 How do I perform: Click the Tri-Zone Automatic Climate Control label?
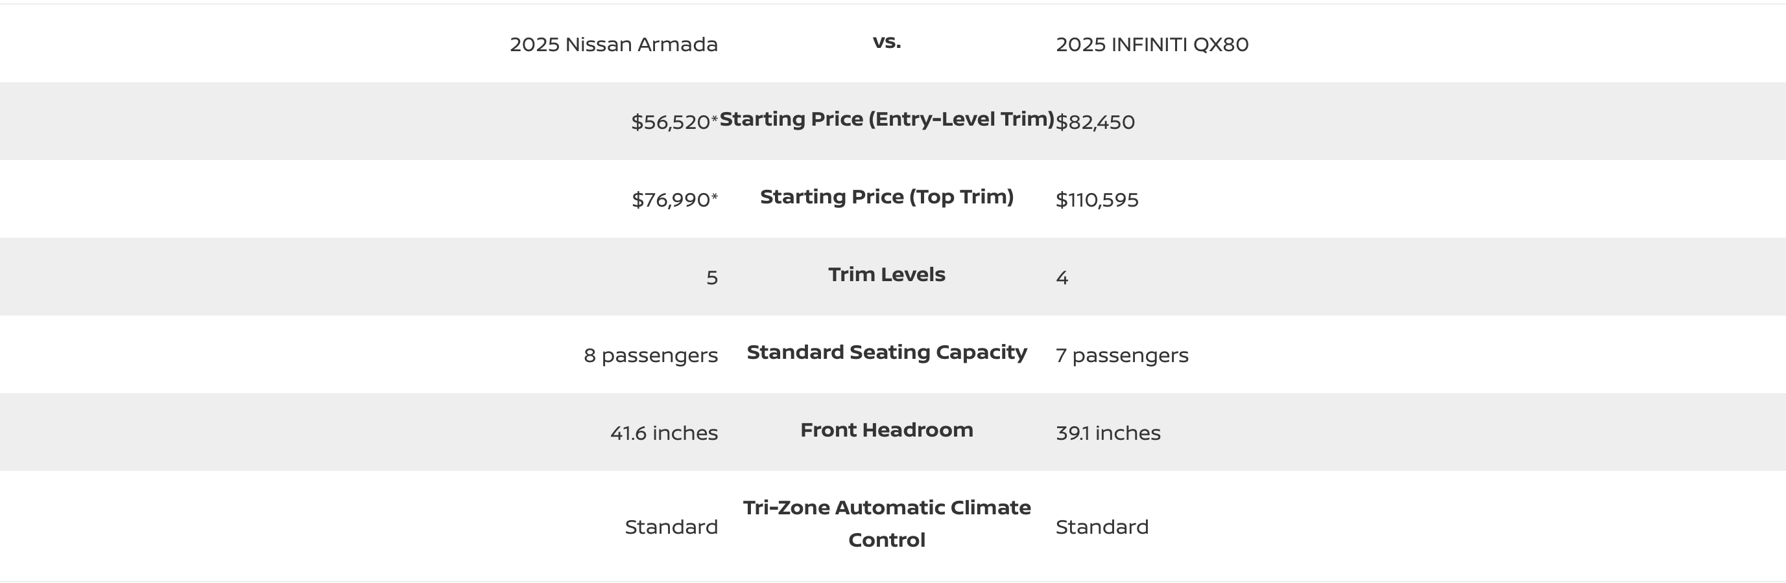tap(886, 523)
